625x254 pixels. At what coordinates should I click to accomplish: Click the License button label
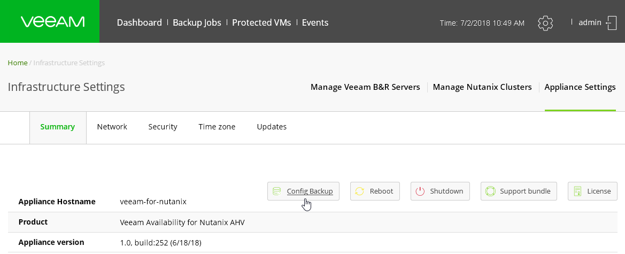[599, 191]
